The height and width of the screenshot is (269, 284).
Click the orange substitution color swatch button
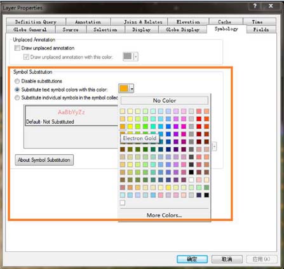[124, 88]
